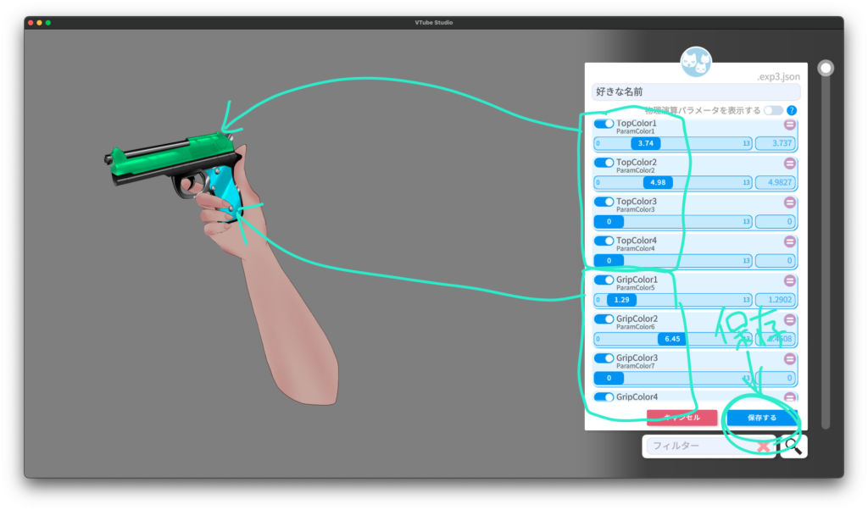Viewport: 868px width, 510px height.
Task: Disable the TopColor1 parameter toggle
Action: pyautogui.click(x=604, y=124)
